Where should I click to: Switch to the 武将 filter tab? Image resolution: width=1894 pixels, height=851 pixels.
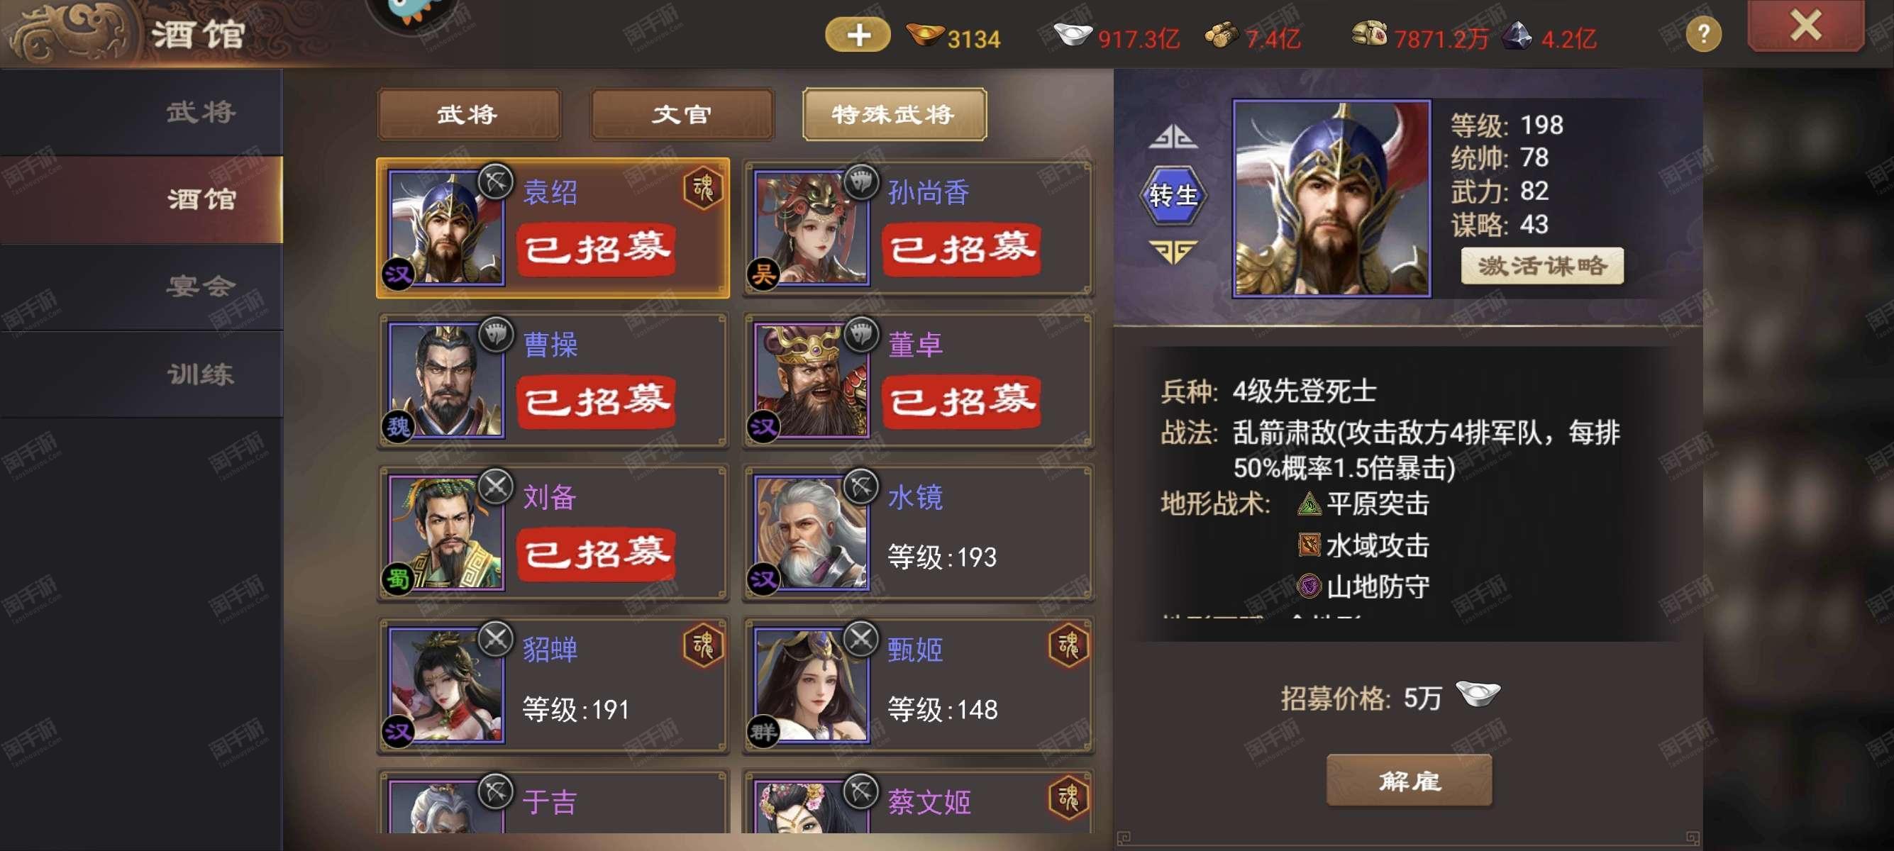coord(469,114)
